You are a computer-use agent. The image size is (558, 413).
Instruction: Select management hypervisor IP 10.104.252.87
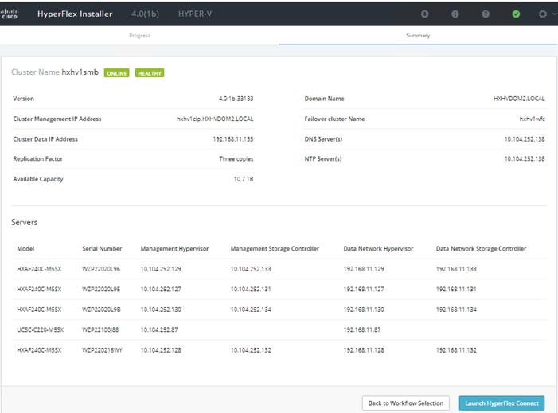[159, 329]
